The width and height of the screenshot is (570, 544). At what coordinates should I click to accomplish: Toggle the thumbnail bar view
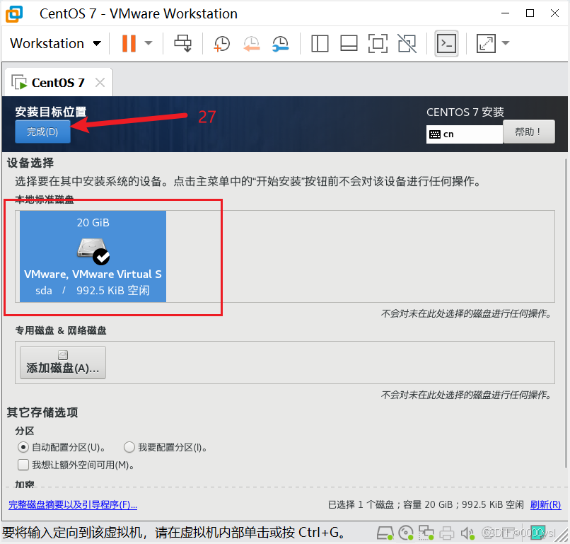[x=349, y=44]
